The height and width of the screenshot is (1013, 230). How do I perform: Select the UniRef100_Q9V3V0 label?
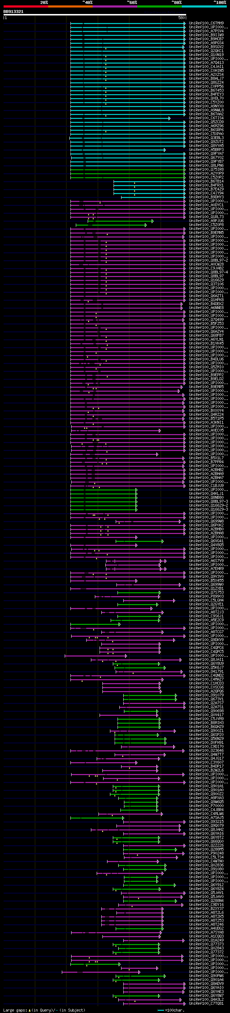coord(206,577)
